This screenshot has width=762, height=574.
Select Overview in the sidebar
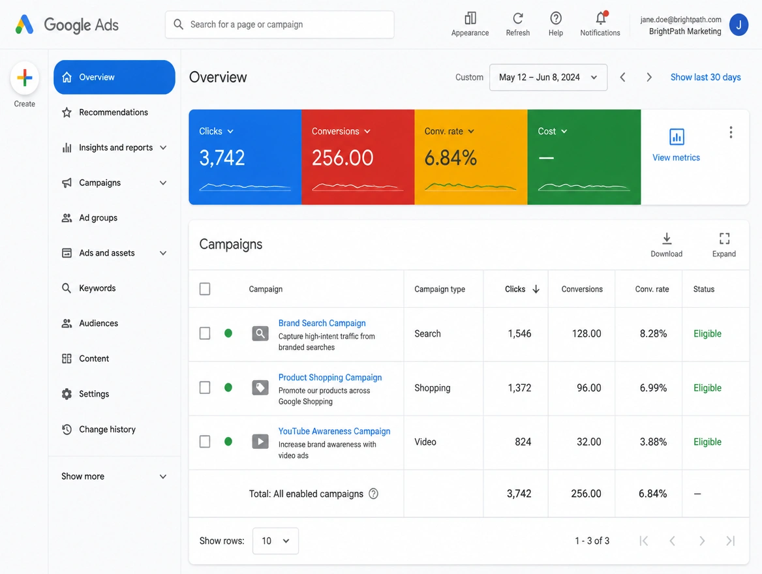click(x=114, y=77)
